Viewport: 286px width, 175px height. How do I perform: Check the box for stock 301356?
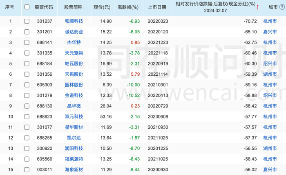pyautogui.click(x=27, y=74)
